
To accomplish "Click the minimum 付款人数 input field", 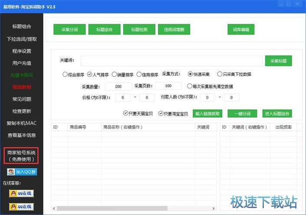I will 207,98.
